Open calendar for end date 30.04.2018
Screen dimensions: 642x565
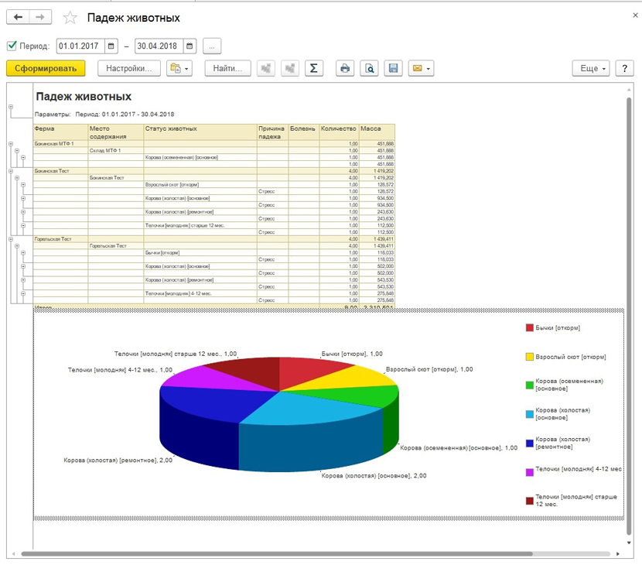pos(190,46)
